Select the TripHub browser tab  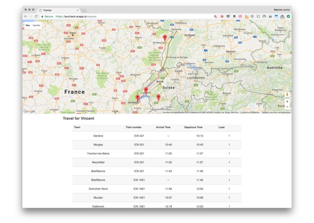pos(58,10)
